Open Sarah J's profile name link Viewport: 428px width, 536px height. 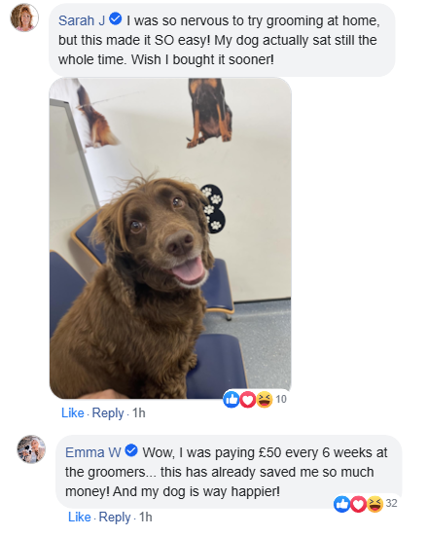coord(82,20)
